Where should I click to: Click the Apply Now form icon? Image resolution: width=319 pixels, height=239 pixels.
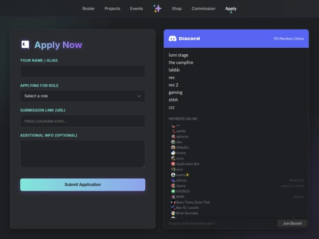point(25,45)
